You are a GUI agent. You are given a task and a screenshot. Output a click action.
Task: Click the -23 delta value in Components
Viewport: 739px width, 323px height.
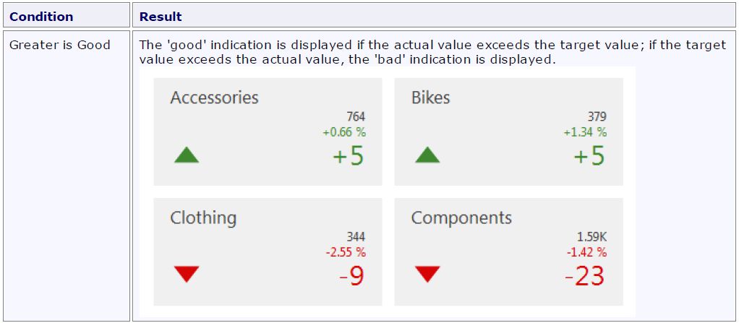584,275
